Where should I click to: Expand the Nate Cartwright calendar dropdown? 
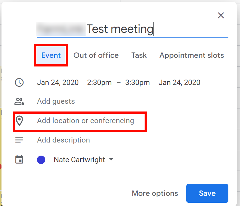click(111, 159)
